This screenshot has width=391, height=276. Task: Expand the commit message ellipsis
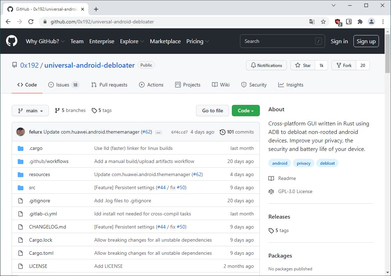(158, 132)
